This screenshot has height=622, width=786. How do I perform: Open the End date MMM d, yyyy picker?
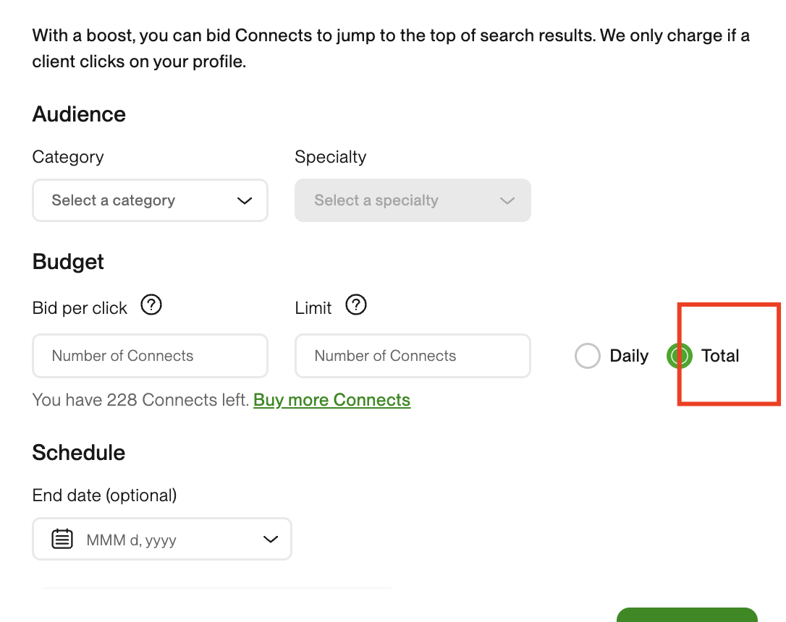click(x=162, y=539)
